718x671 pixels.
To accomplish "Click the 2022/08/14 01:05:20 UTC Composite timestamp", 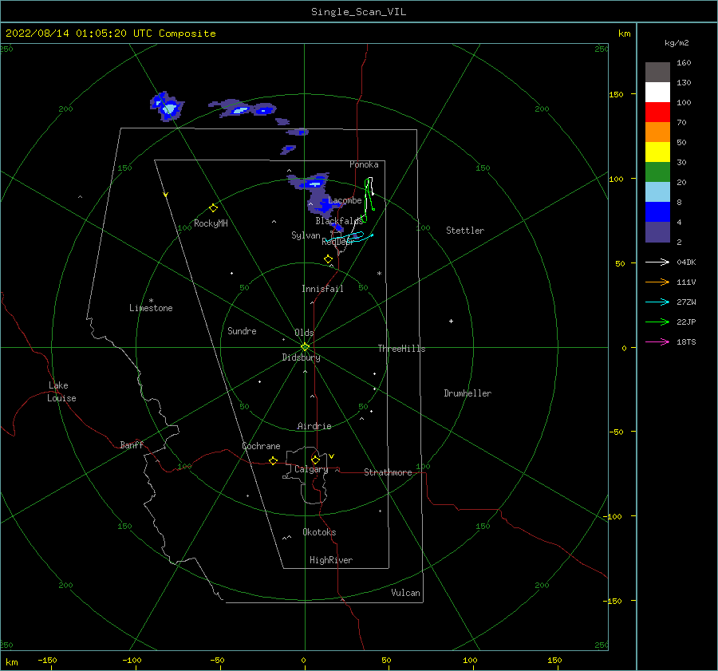I will pyautogui.click(x=110, y=34).
